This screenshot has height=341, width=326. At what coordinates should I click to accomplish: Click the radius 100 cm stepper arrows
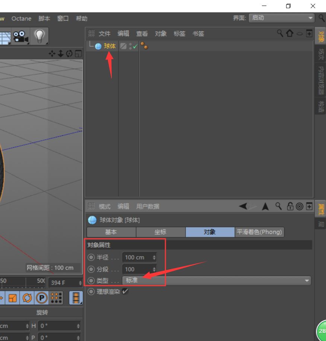(x=154, y=257)
